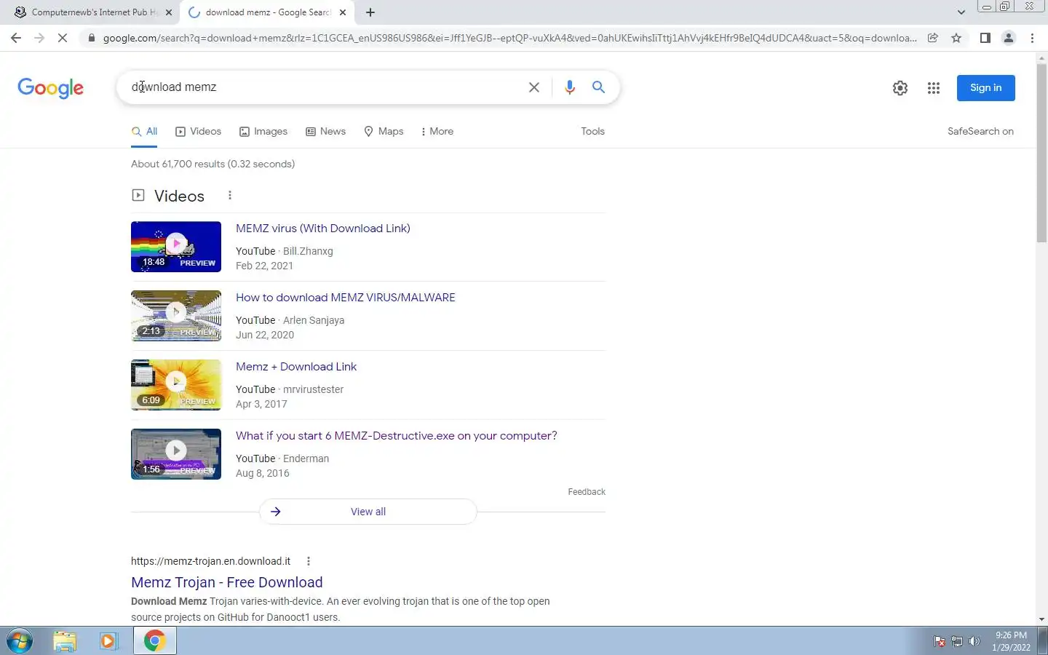Switch to Maps results tab

(x=384, y=132)
